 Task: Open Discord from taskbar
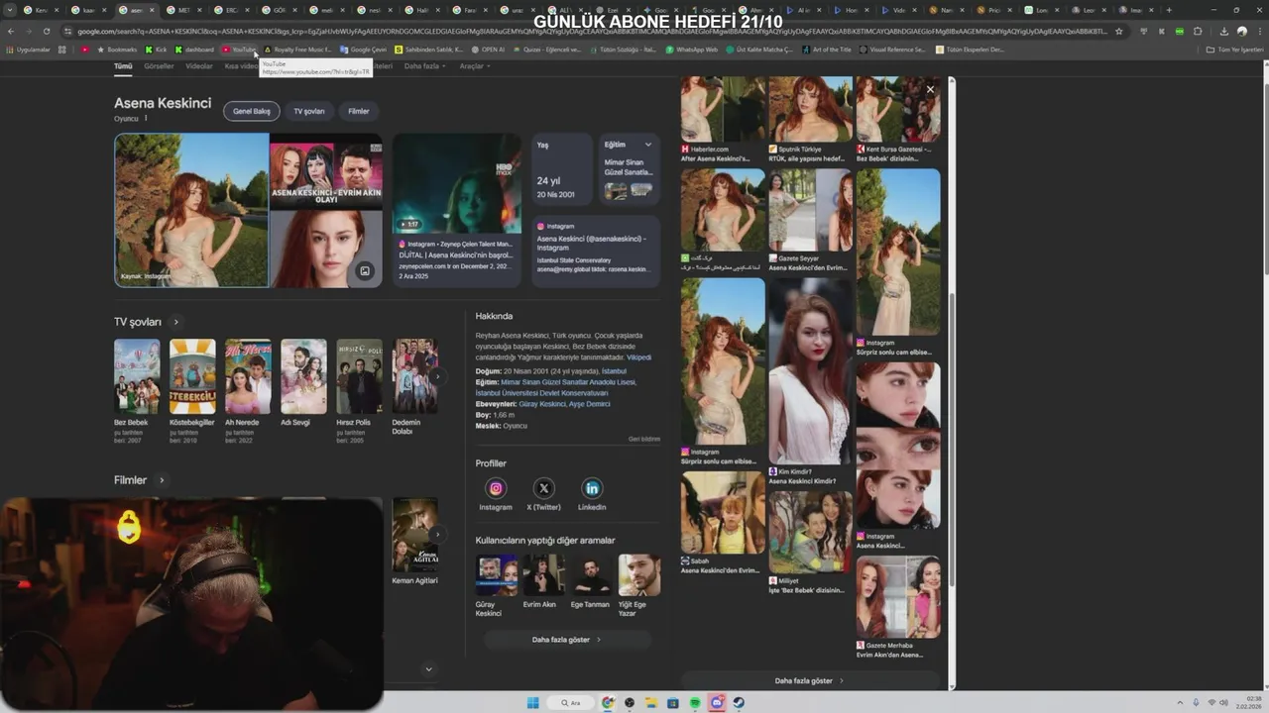tap(717, 703)
